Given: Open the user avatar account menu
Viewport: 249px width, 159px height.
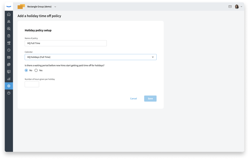Looking at the screenshot, I should [x=239, y=7].
